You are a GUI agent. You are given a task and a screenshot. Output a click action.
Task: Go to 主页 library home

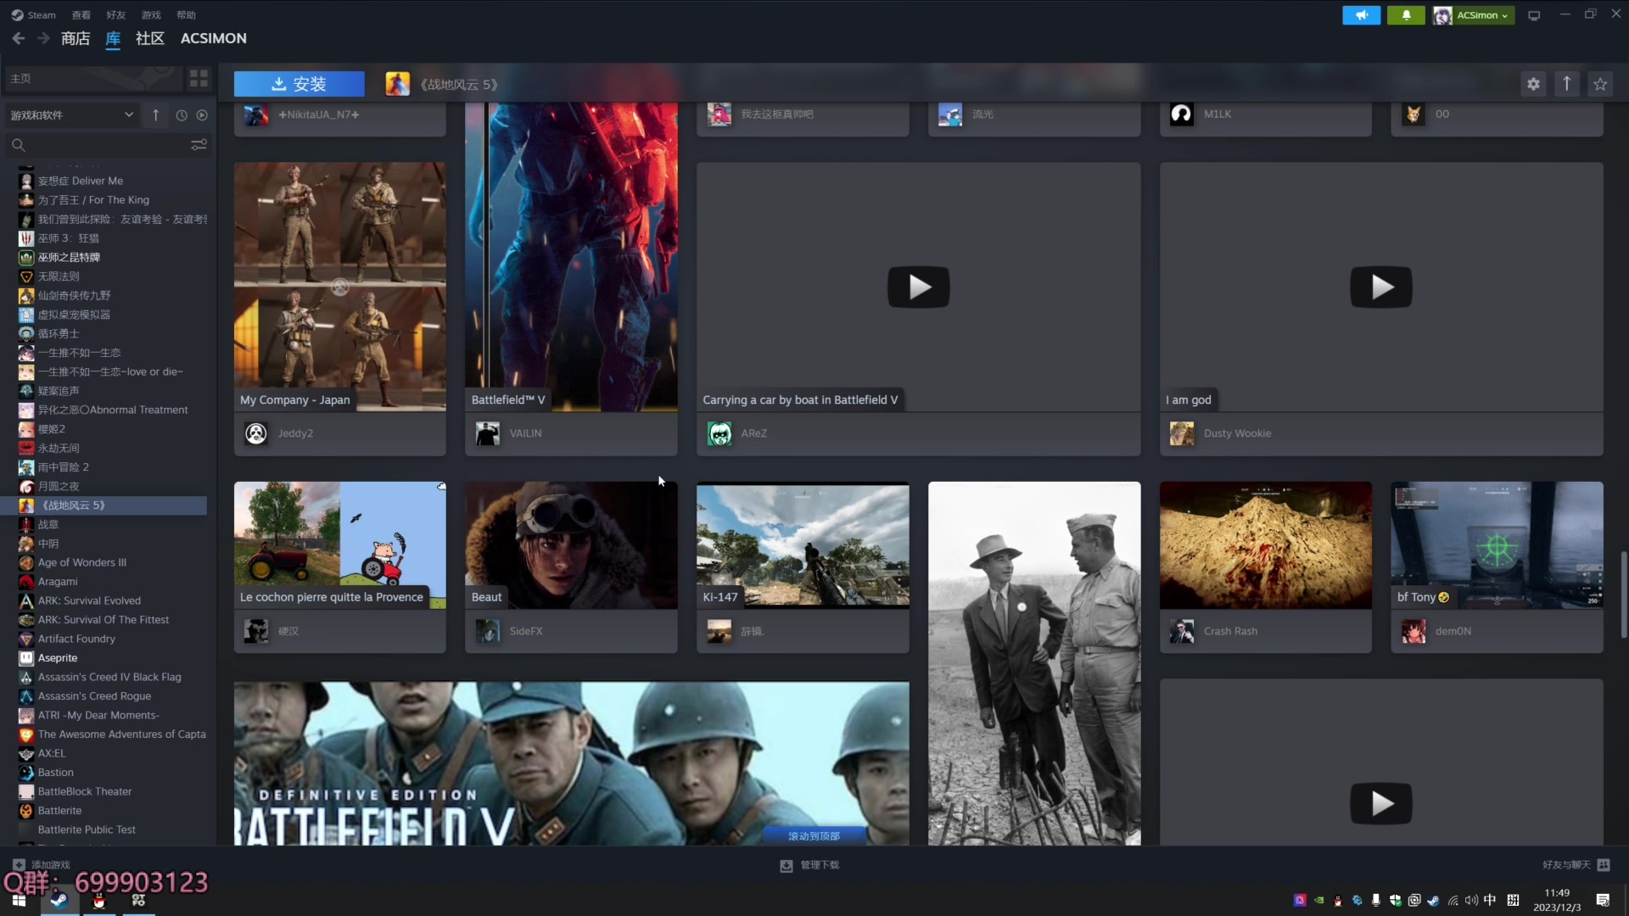[x=93, y=79]
